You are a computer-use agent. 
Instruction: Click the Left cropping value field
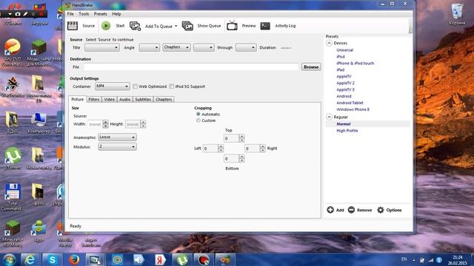coord(210,149)
